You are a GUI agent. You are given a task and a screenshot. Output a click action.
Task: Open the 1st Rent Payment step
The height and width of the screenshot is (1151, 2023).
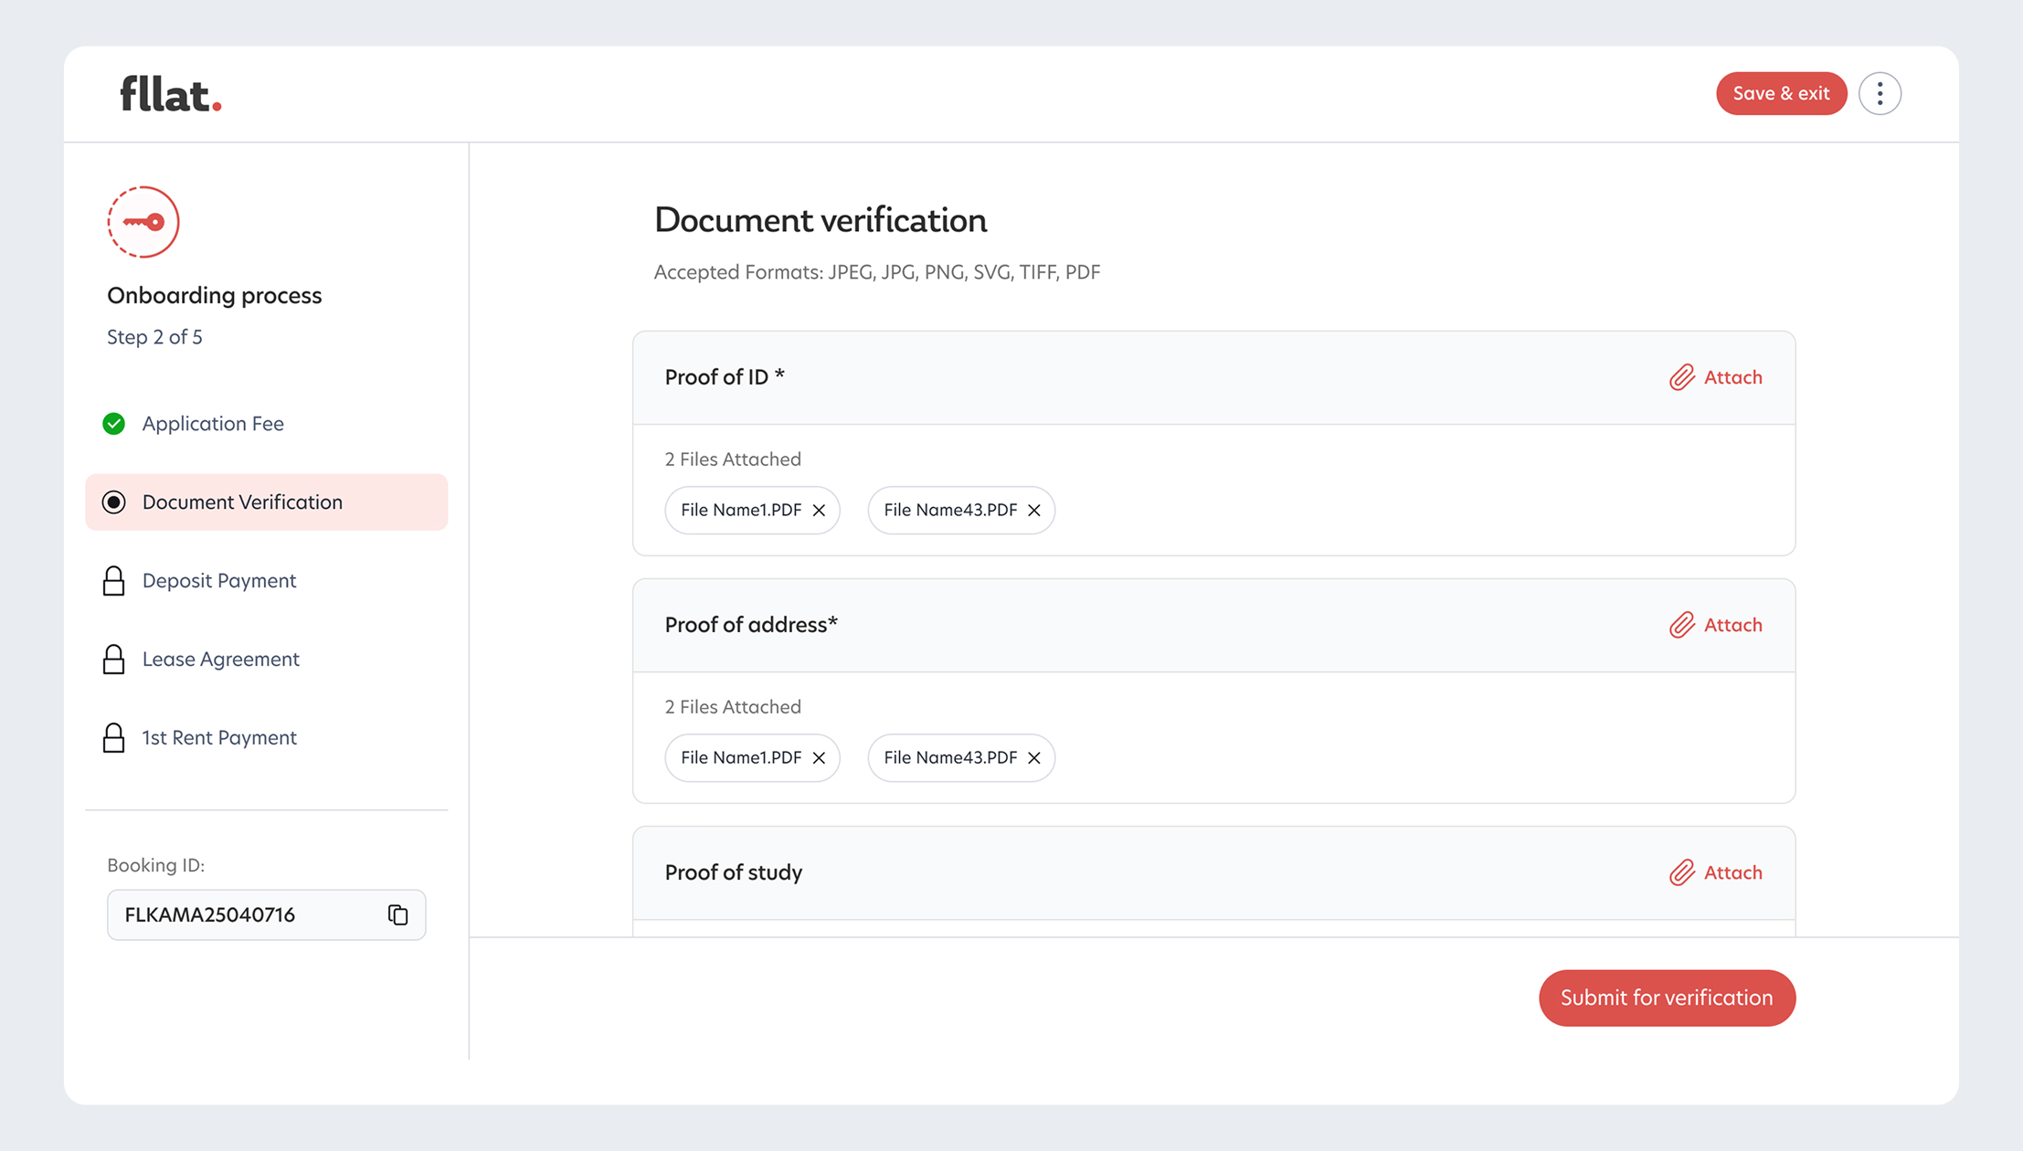pos(218,737)
